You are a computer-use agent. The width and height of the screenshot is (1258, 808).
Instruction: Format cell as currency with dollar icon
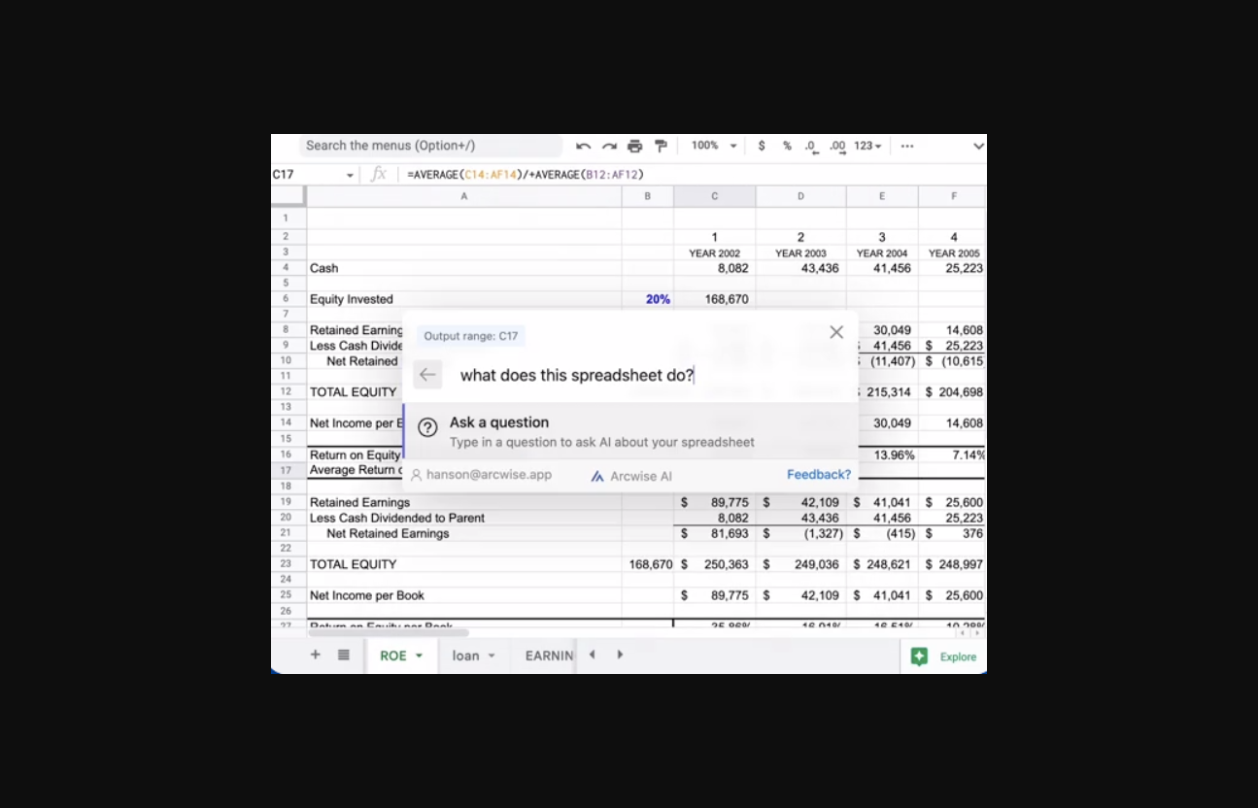[x=762, y=146]
